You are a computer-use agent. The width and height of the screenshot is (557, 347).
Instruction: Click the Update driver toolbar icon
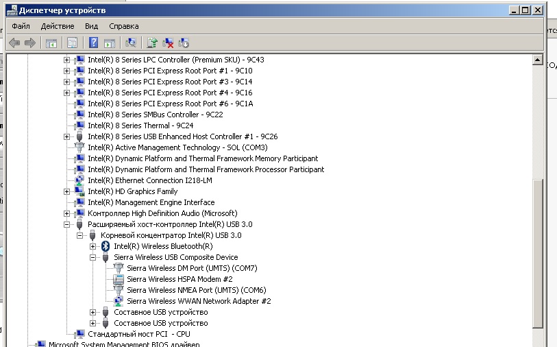click(153, 43)
